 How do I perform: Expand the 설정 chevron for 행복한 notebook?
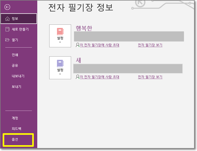(x=60, y=42)
